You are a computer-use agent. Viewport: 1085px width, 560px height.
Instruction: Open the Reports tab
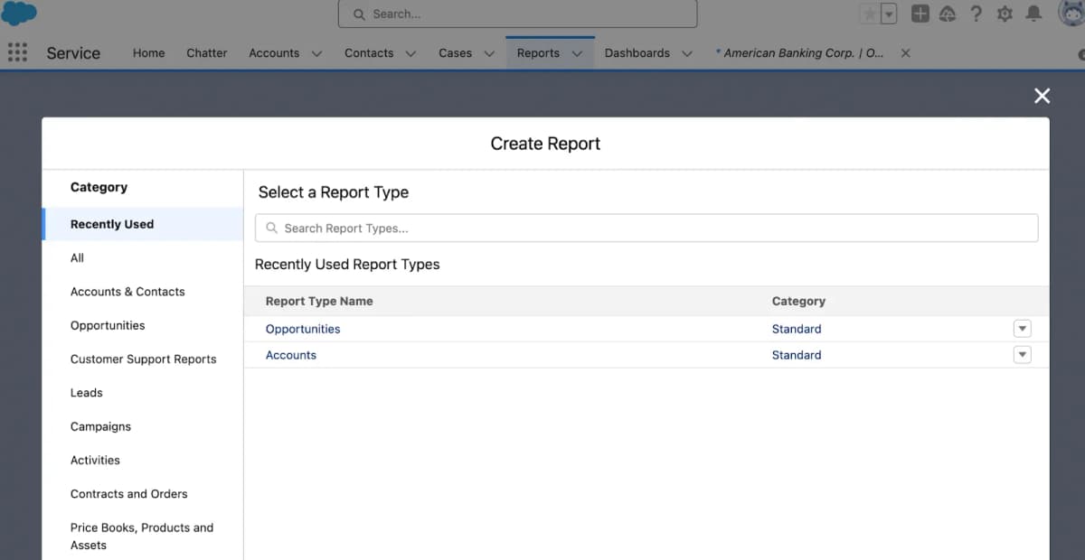pyautogui.click(x=538, y=53)
